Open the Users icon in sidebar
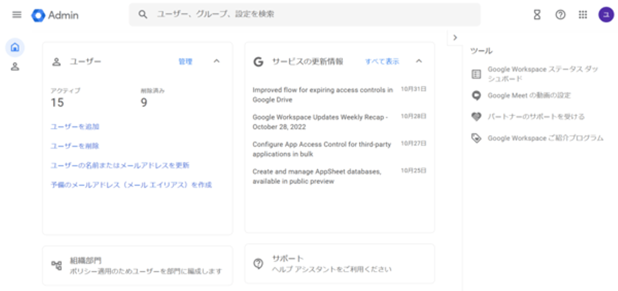Image resolution: width=618 pixels, height=291 pixels. coord(15,67)
